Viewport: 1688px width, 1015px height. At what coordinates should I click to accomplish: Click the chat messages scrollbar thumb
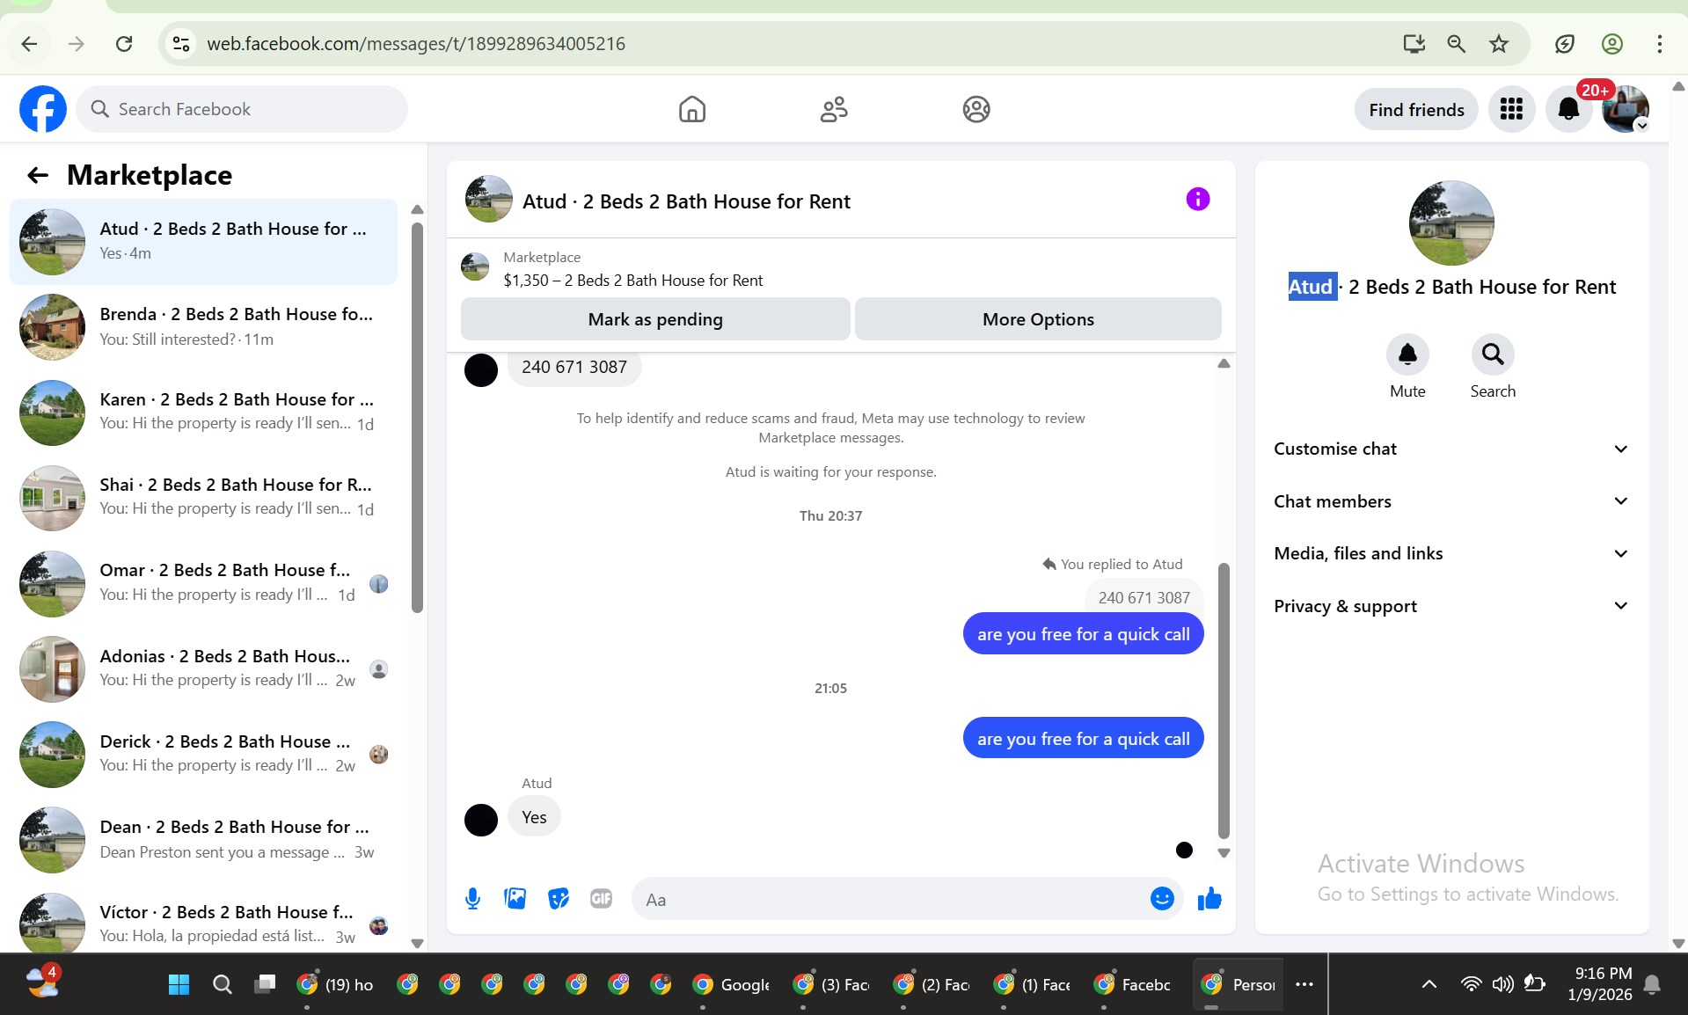(1224, 700)
